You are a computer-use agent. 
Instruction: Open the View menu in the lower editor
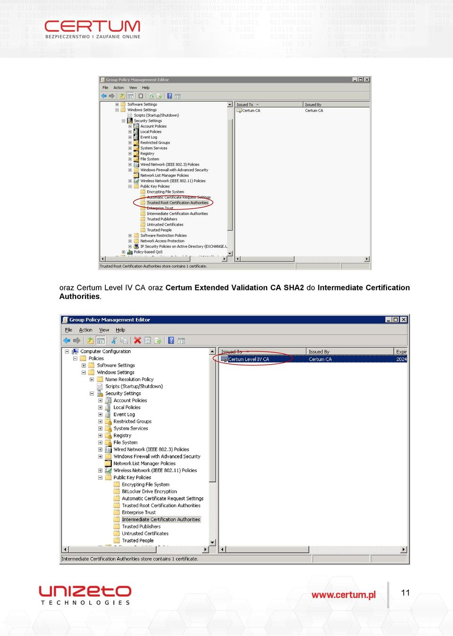[x=104, y=330]
